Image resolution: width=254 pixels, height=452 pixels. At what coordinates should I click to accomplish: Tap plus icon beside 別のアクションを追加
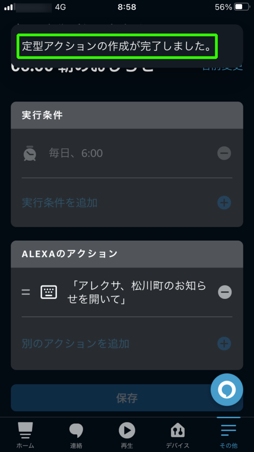tap(224, 343)
